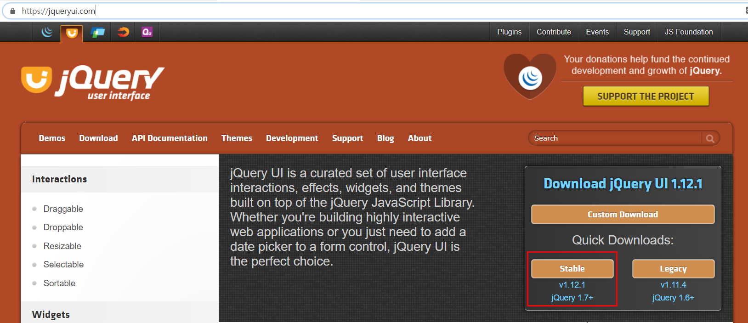Open the Contribute link in top bar
This screenshot has width=748, height=323.
point(554,32)
